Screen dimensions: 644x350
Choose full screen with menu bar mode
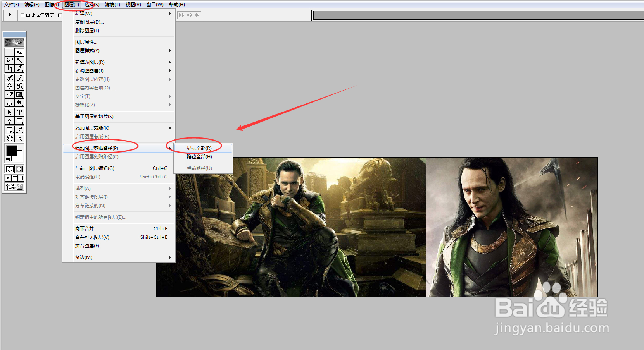(15, 178)
